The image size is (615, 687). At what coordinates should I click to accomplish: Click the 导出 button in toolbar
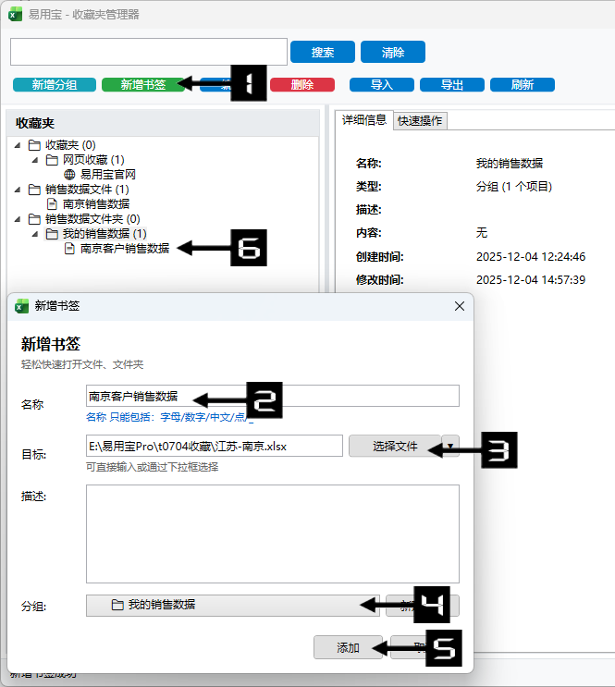[452, 85]
